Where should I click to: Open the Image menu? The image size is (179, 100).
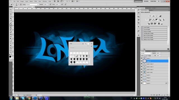(x=22, y=1)
